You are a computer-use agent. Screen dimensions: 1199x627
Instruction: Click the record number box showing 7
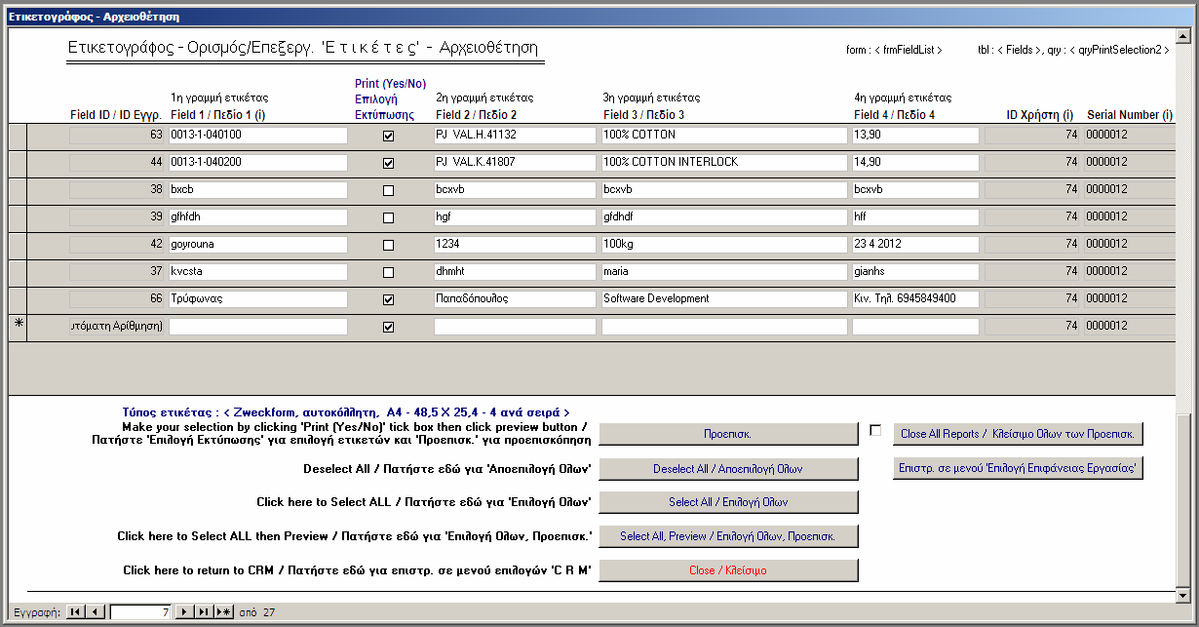pos(142,612)
